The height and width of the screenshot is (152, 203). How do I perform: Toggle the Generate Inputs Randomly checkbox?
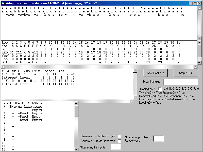tap(119, 136)
